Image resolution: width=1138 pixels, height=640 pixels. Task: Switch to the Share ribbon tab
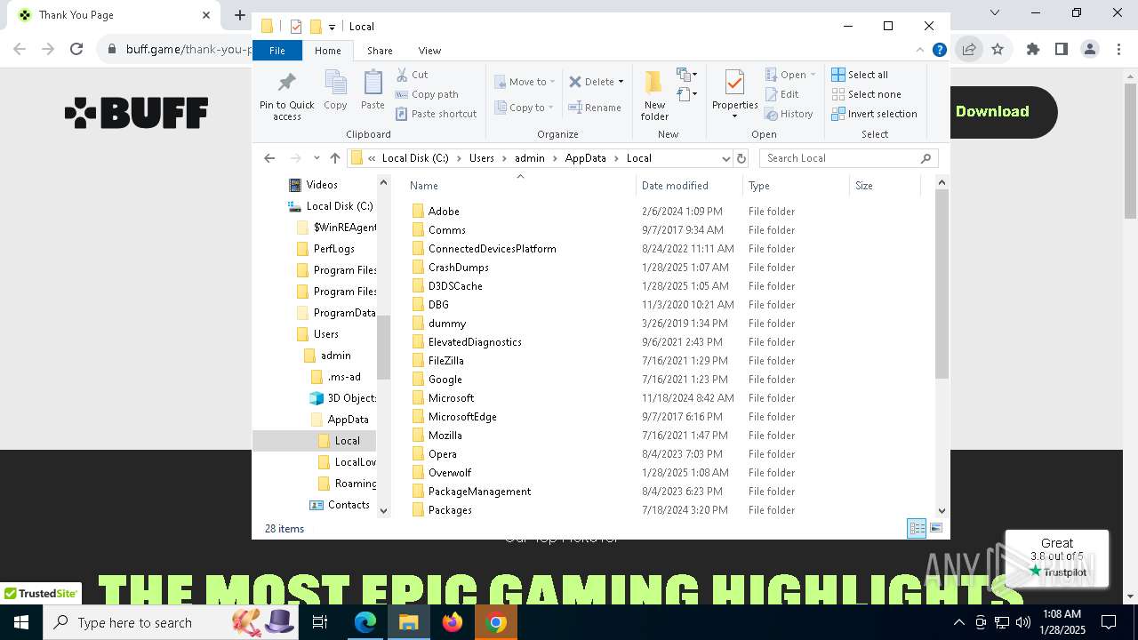(x=380, y=51)
